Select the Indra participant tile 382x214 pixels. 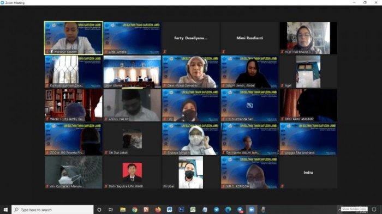click(308, 173)
